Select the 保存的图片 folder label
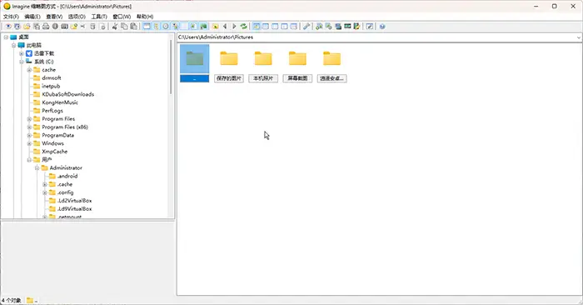Viewport: 583px width, 305px height. (x=229, y=78)
